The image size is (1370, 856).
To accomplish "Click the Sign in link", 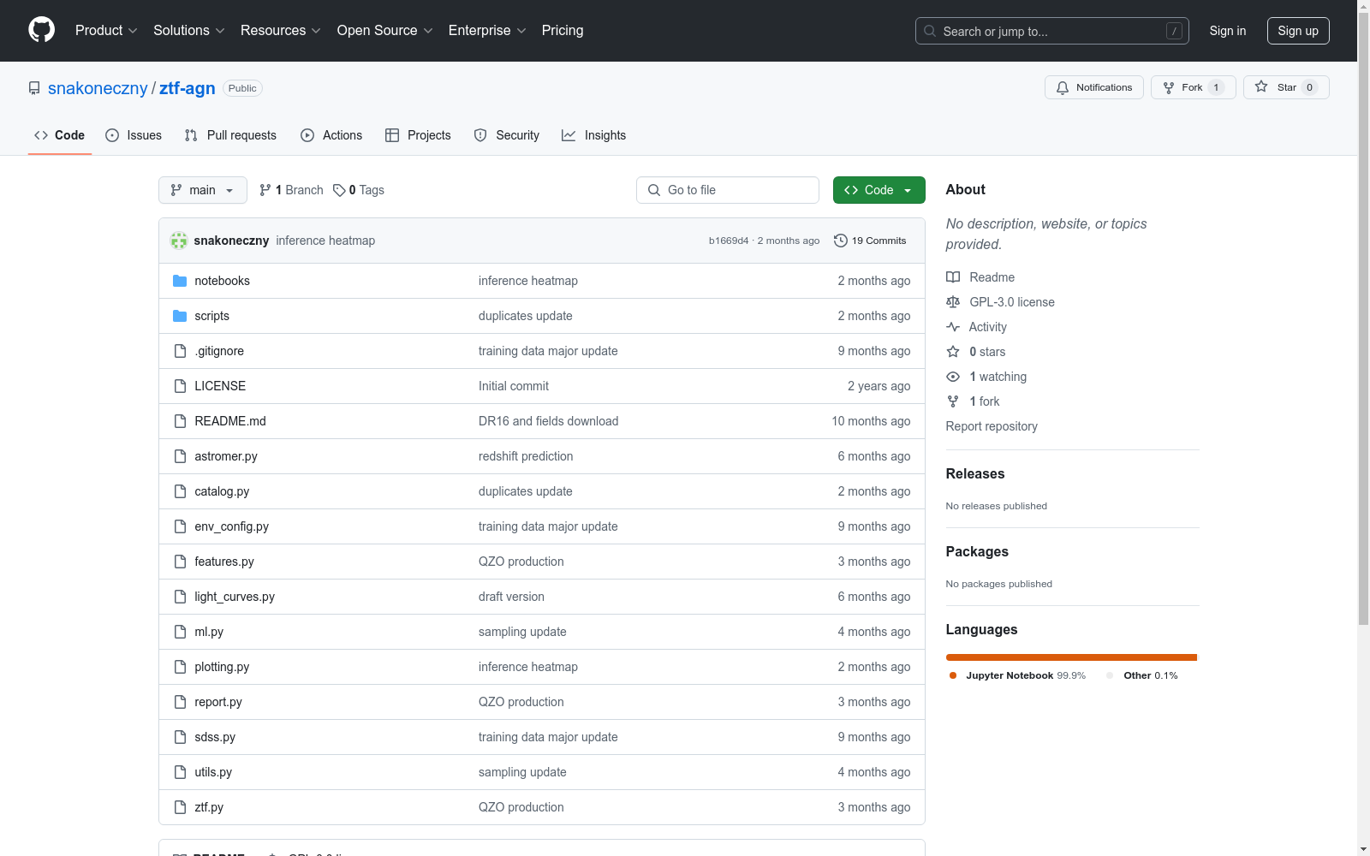I will [x=1228, y=31].
